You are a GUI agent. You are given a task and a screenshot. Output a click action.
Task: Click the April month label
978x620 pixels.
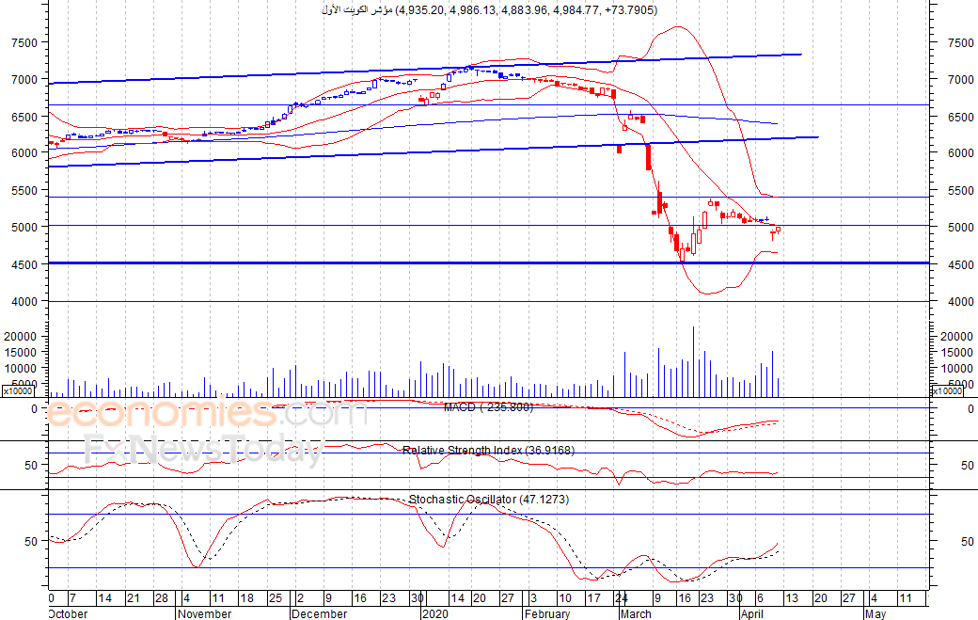point(752,613)
